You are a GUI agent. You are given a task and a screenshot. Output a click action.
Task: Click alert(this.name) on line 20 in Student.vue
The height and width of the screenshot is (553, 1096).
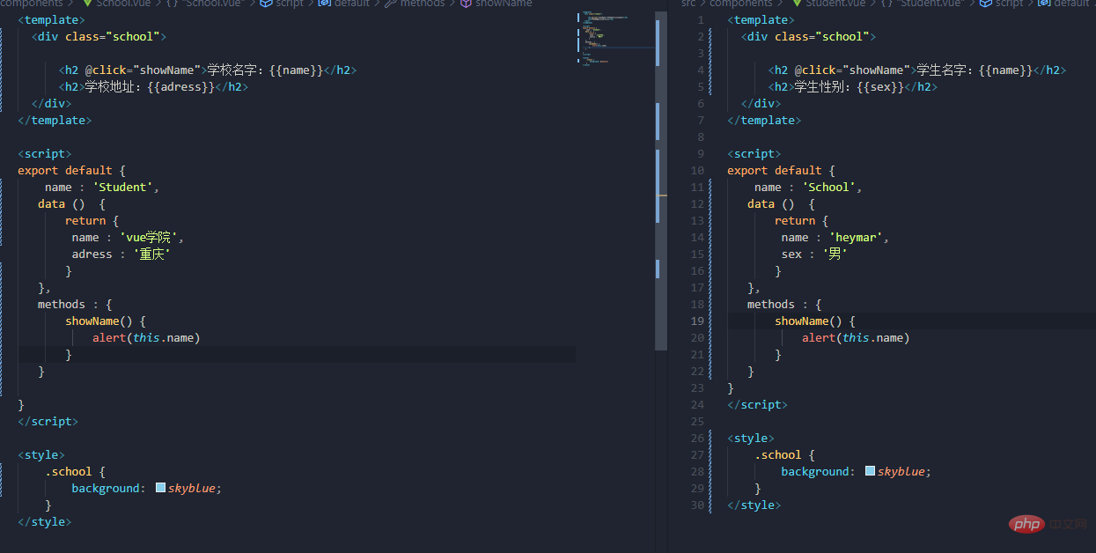(856, 337)
